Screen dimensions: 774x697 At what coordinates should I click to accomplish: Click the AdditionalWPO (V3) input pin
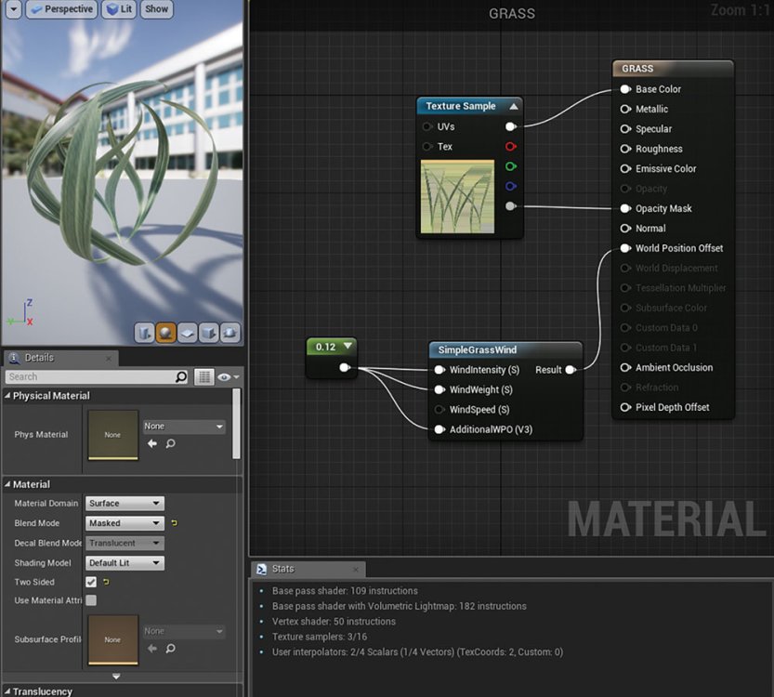pyautogui.click(x=439, y=429)
